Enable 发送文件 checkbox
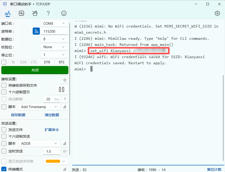The image size is (225, 172). (4, 130)
